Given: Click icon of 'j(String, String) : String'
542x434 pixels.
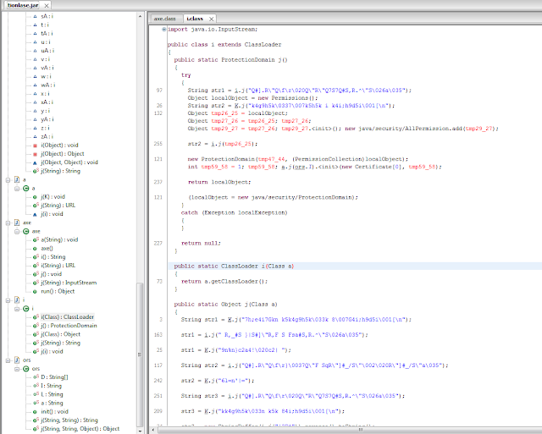Looking at the screenshot, I should coord(36,420).
